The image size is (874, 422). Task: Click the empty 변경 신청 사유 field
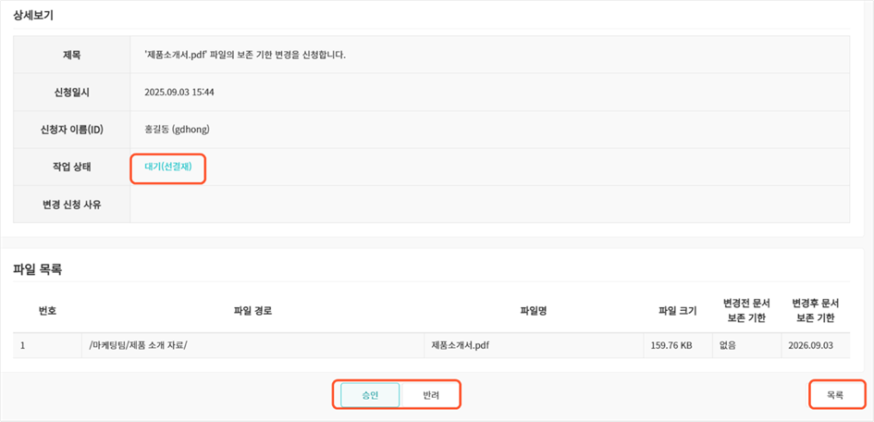click(489, 204)
